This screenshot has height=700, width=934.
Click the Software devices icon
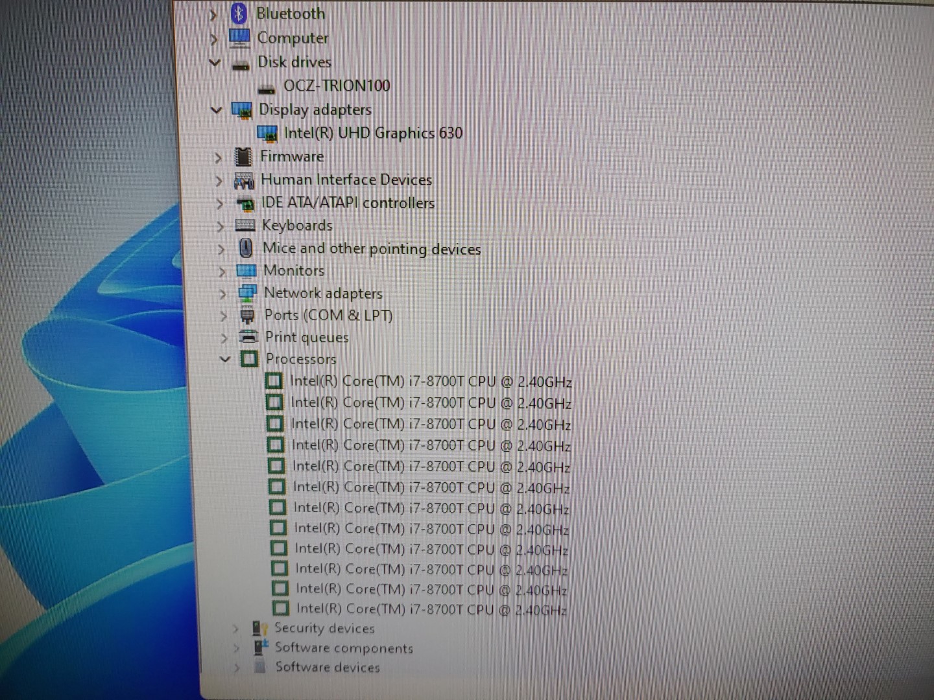[x=261, y=666]
